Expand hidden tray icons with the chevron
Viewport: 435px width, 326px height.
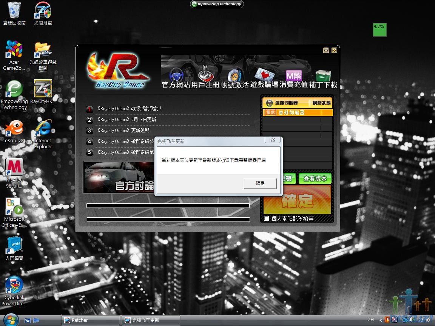pyautogui.click(x=381, y=320)
